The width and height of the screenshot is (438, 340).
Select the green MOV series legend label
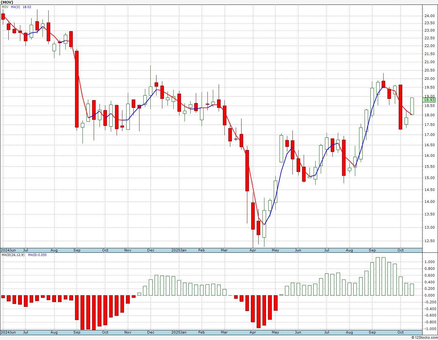[5, 7]
